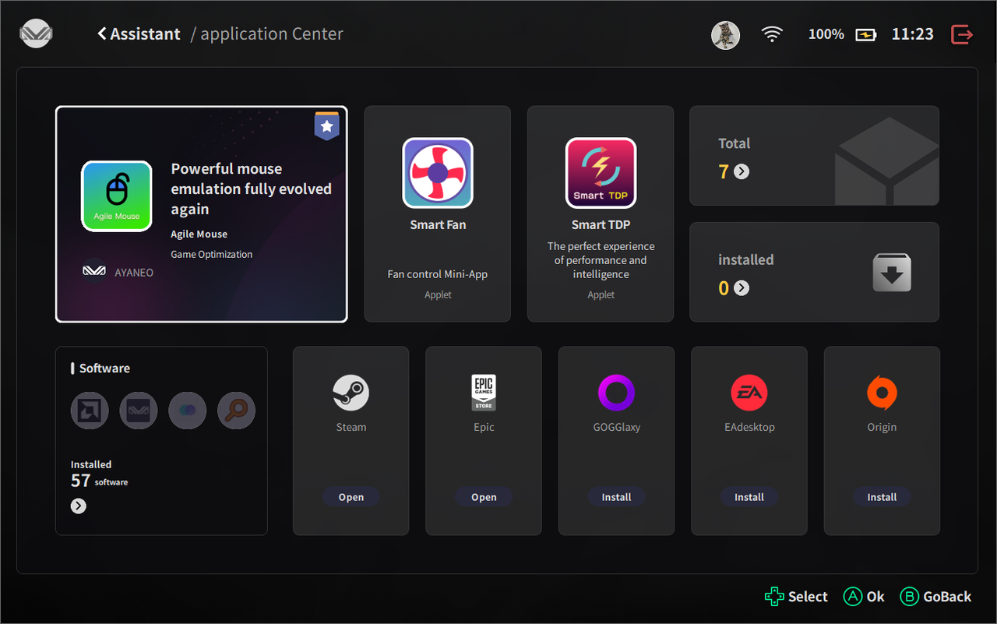The width and height of the screenshot is (997, 624).
Task: Click the 'application Center' breadcrumb
Action: 272,34
